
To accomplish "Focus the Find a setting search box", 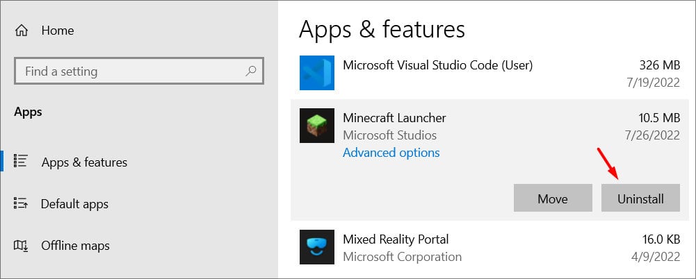I will coord(139,71).
